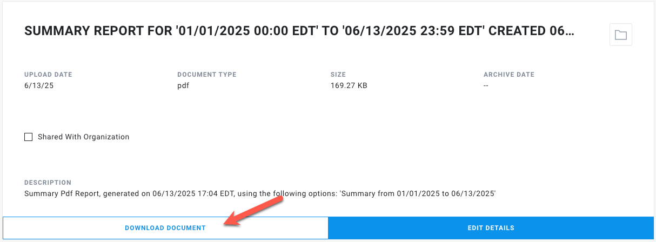Click the Archive Date field label

509,75
